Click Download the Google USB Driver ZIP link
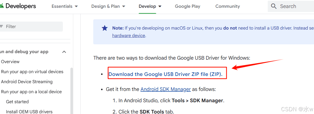314x114 pixels. point(165,74)
